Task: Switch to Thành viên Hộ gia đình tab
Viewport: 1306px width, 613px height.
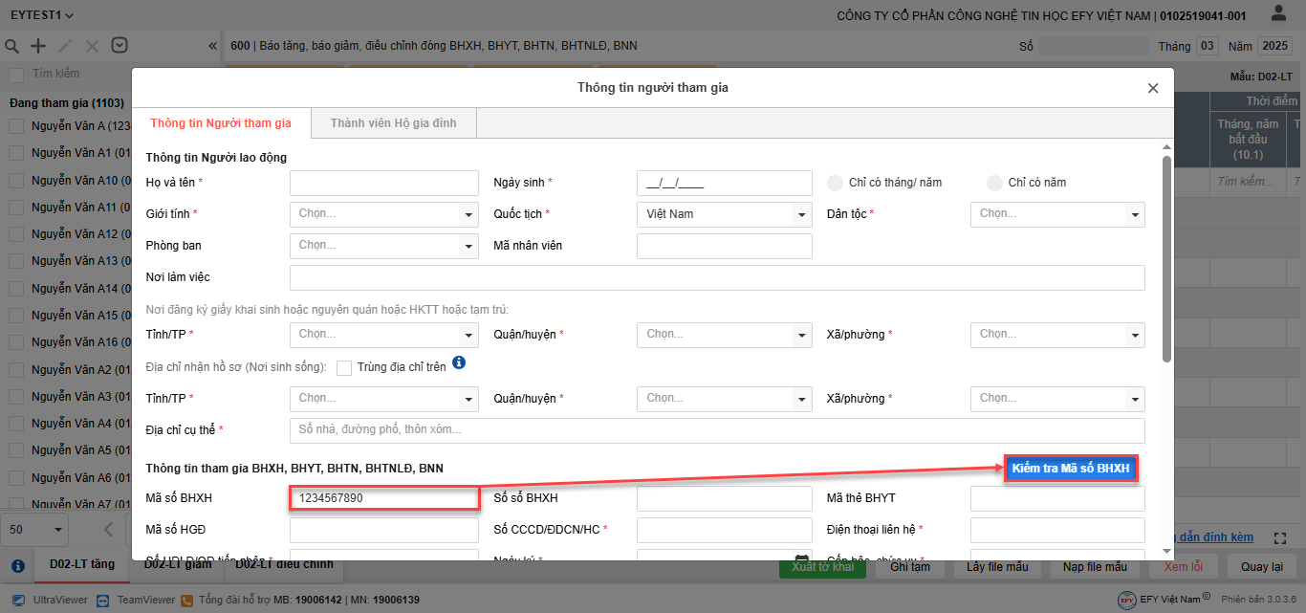Action: click(x=393, y=123)
